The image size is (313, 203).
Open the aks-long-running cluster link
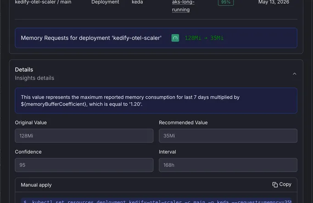point(183,6)
